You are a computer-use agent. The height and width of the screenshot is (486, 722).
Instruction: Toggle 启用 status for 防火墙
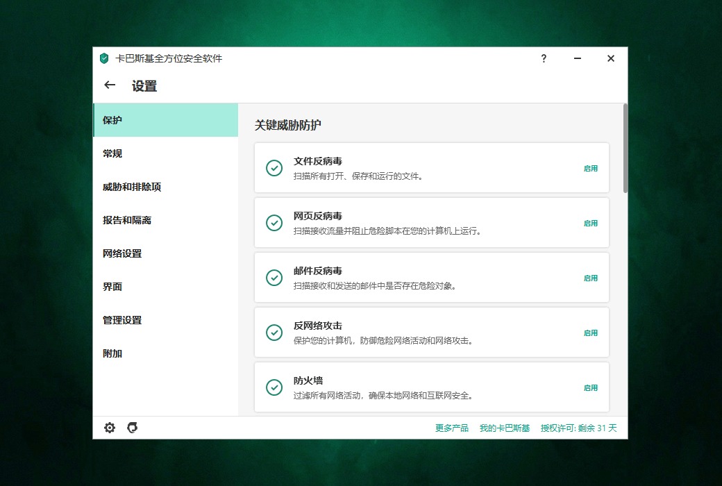click(x=590, y=388)
